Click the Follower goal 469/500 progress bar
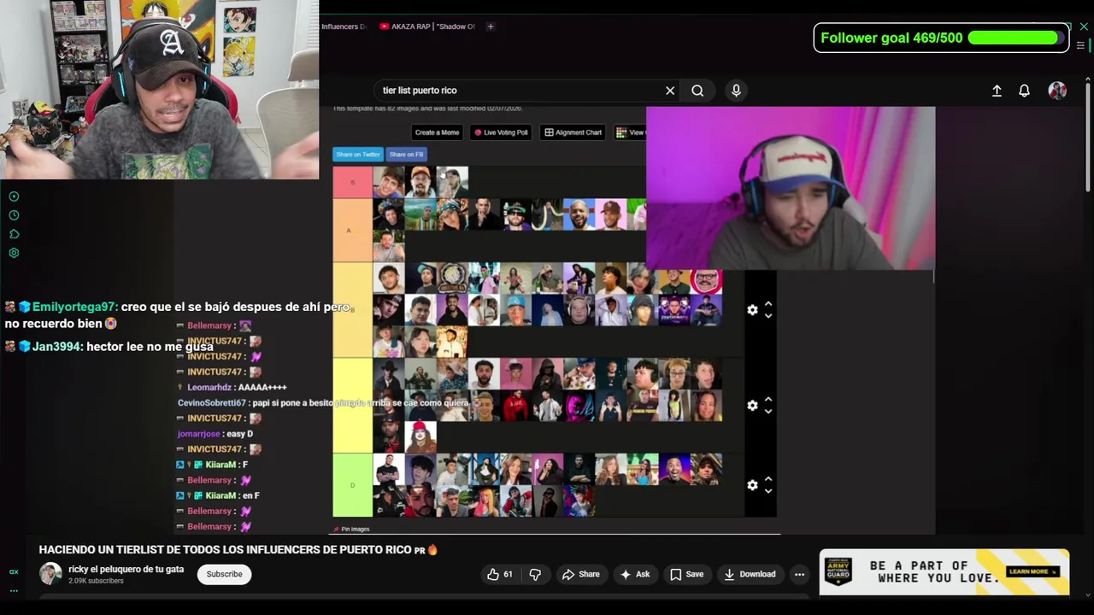The image size is (1094, 615). coord(1017,38)
